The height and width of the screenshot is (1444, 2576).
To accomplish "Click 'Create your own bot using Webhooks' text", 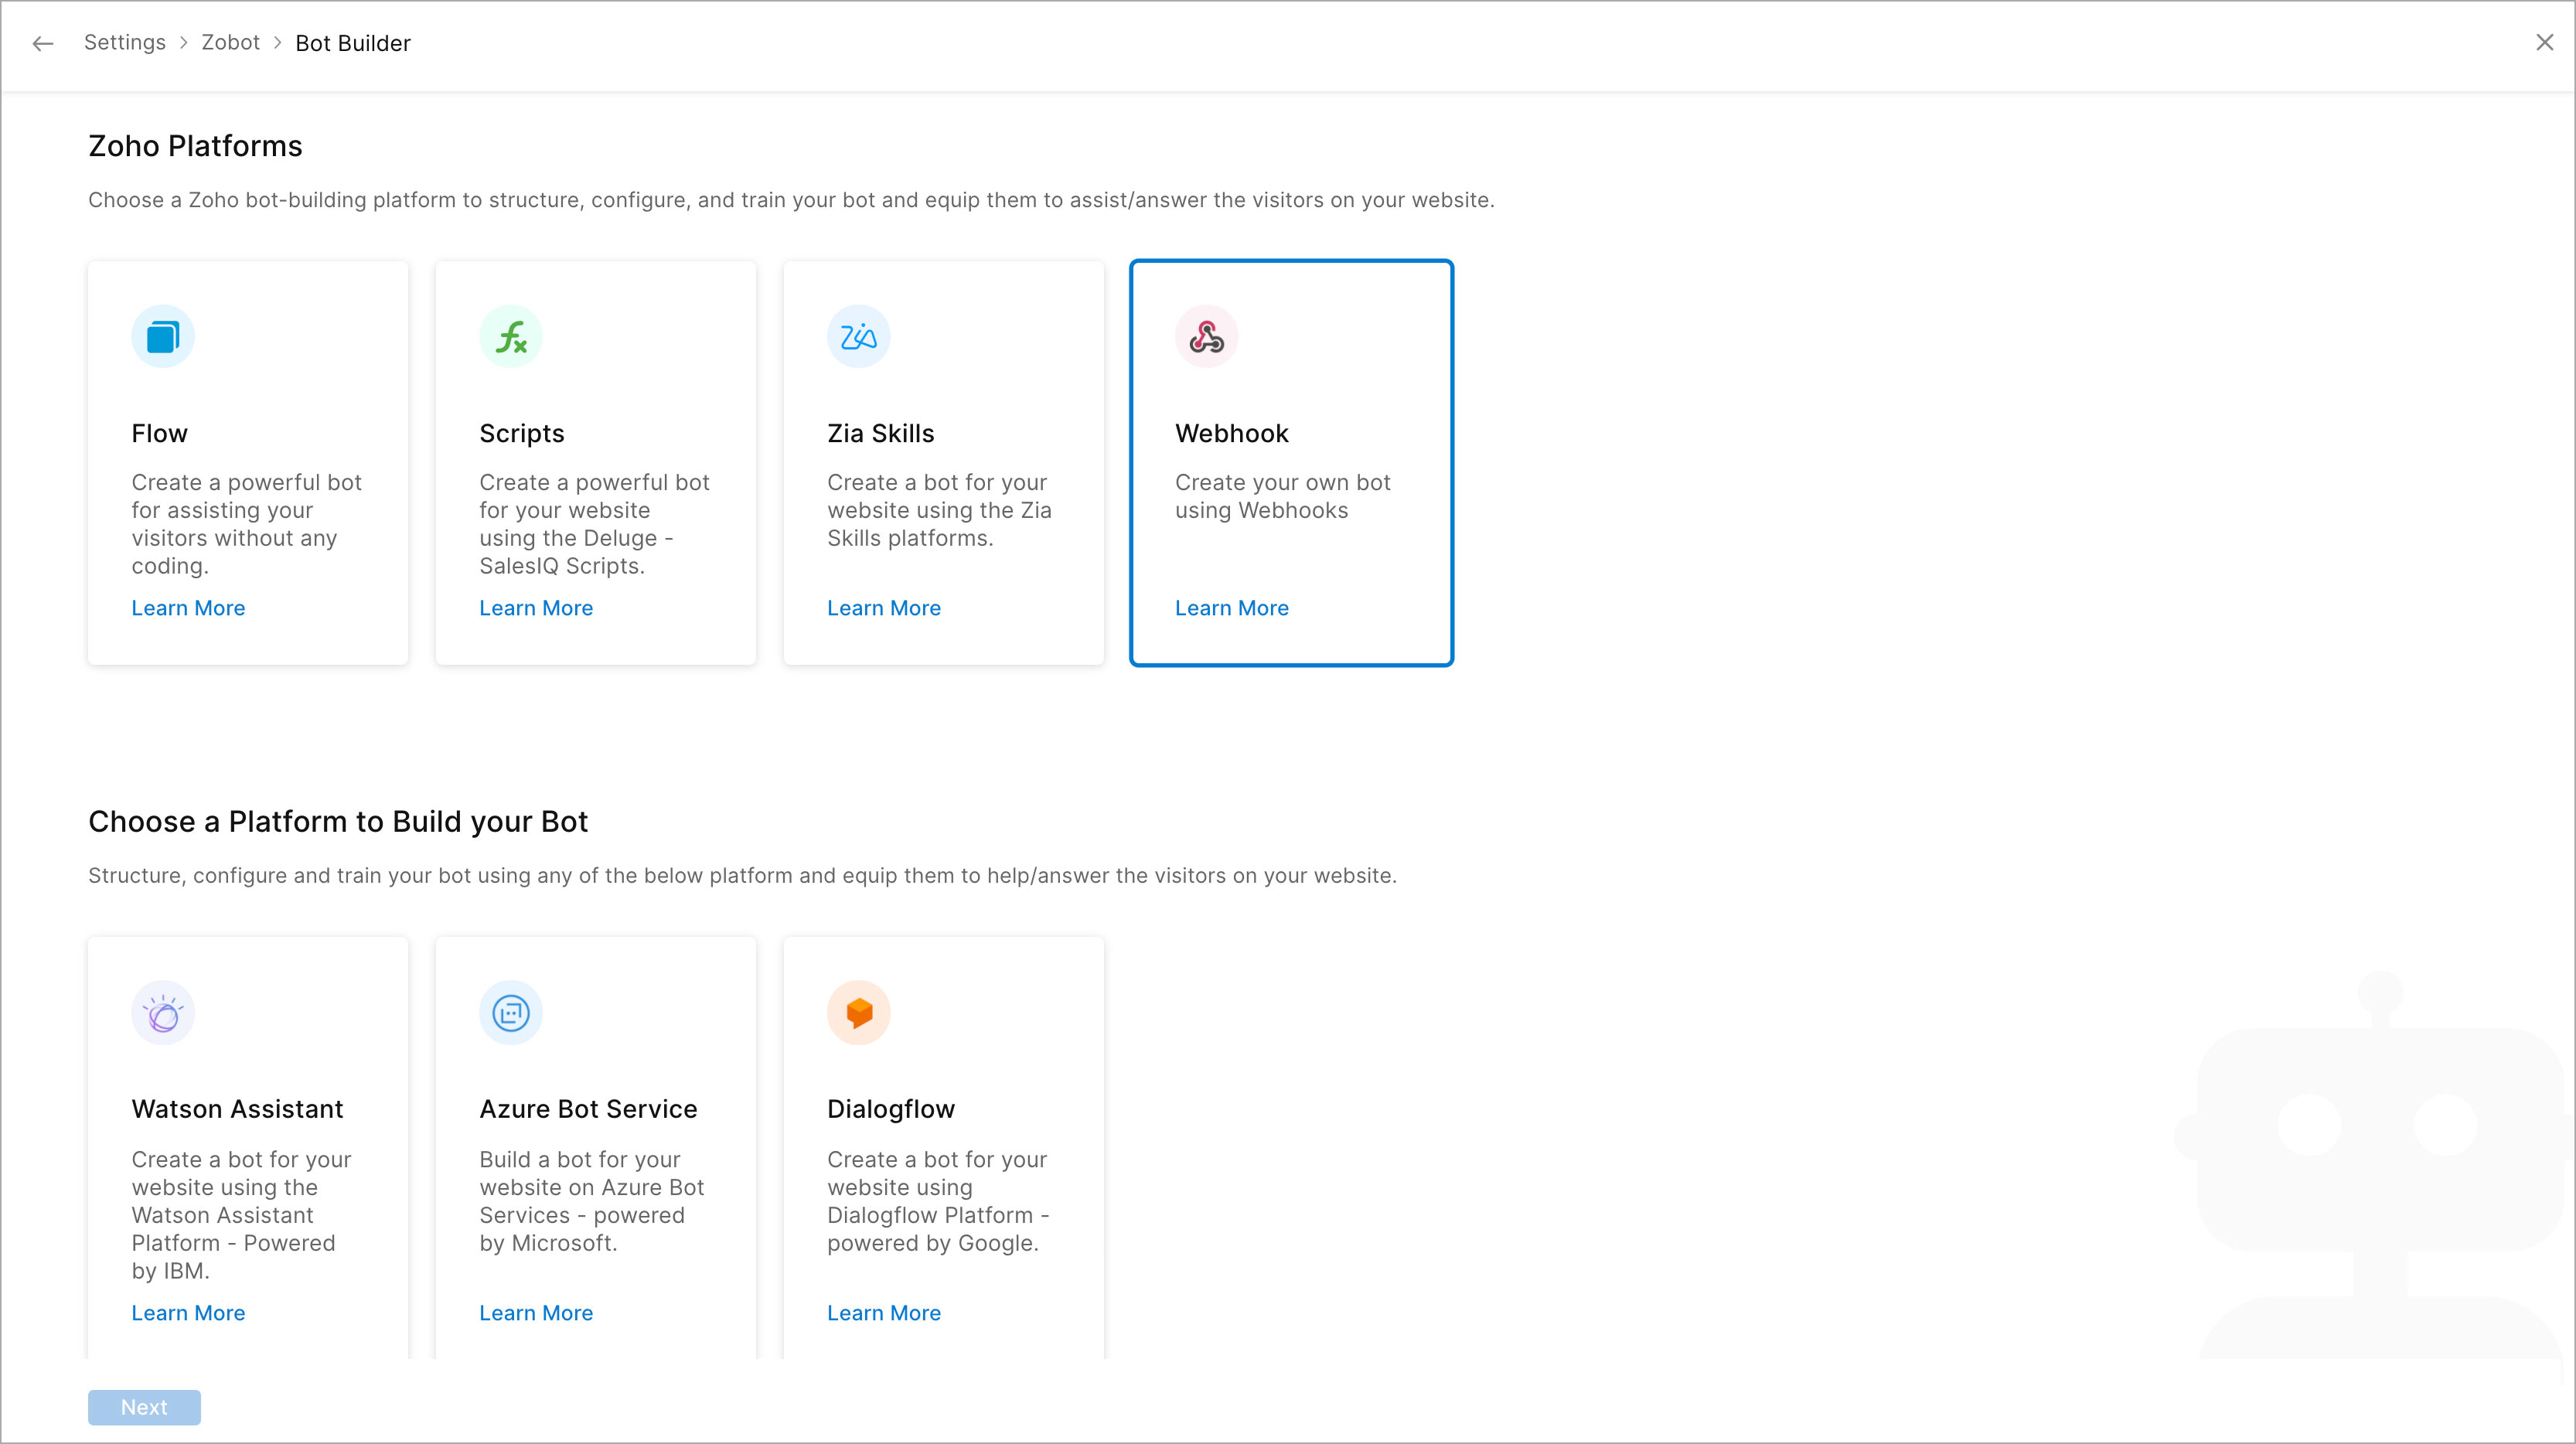I will click(1283, 496).
